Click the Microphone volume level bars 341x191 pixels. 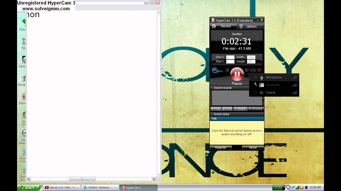[294, 77]
